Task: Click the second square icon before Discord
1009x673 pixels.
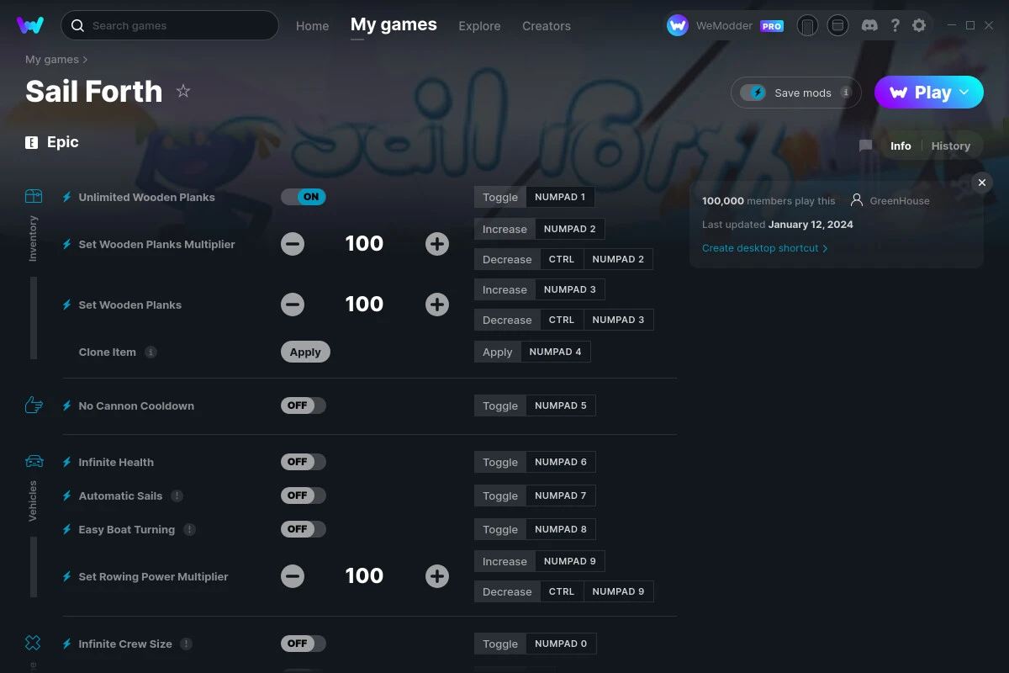Action: click(x=837, y=25)
